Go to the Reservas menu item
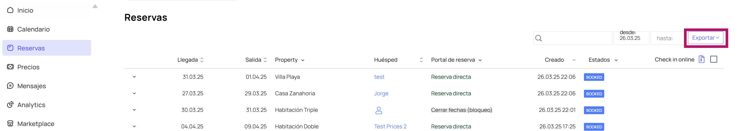The width and height of the screenshot is (740, 131). tap(46, 48)
